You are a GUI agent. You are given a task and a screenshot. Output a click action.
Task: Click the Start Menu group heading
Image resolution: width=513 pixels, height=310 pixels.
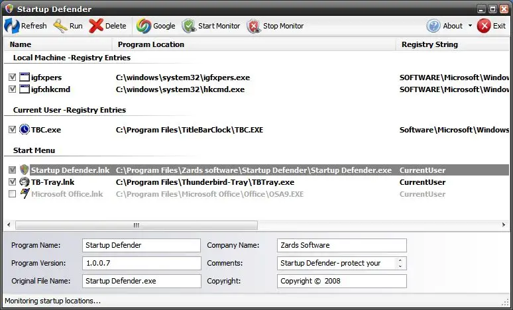[34, 150]
